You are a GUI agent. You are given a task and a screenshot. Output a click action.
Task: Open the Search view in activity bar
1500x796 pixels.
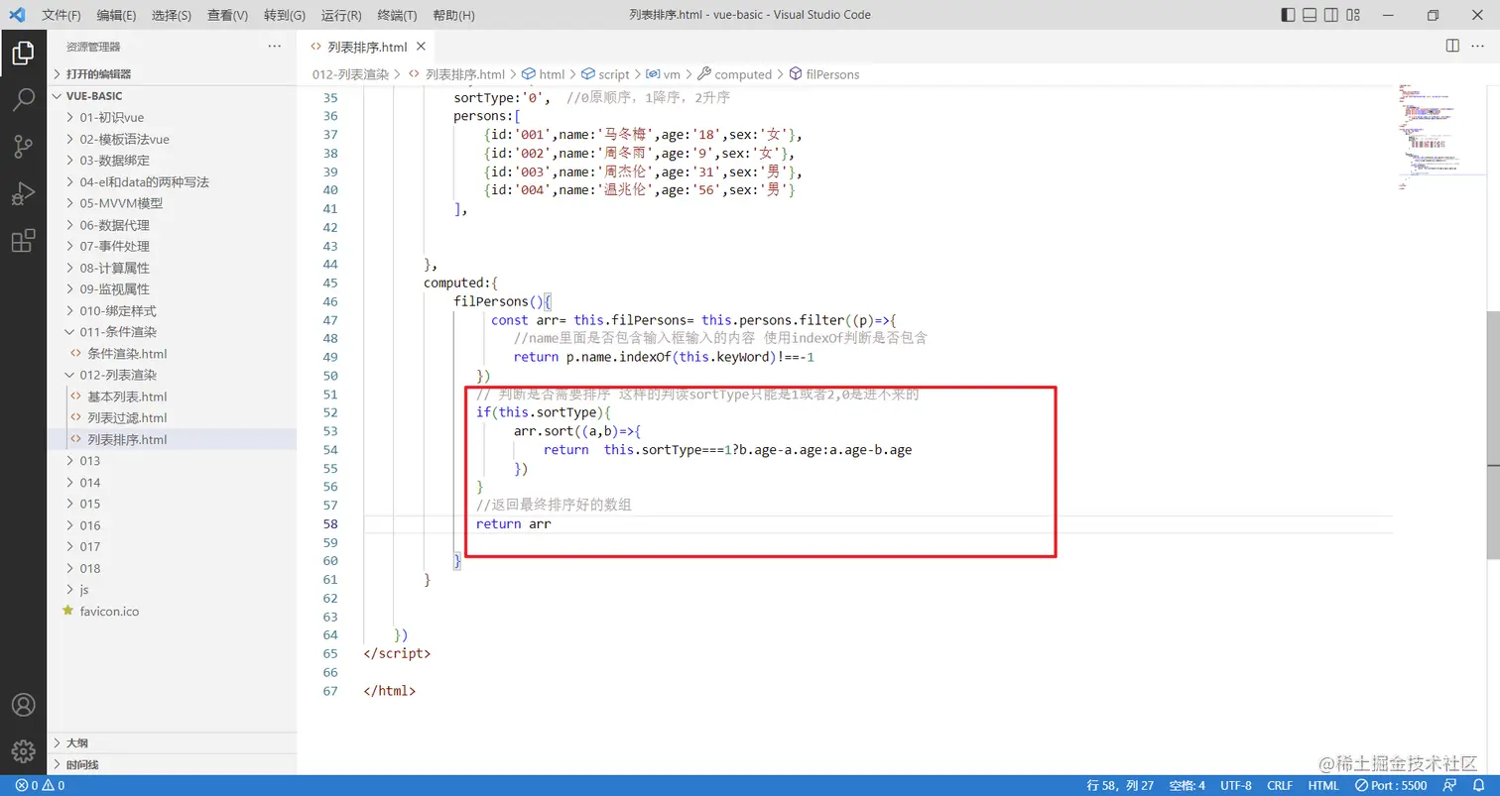[x=23, y=100]
